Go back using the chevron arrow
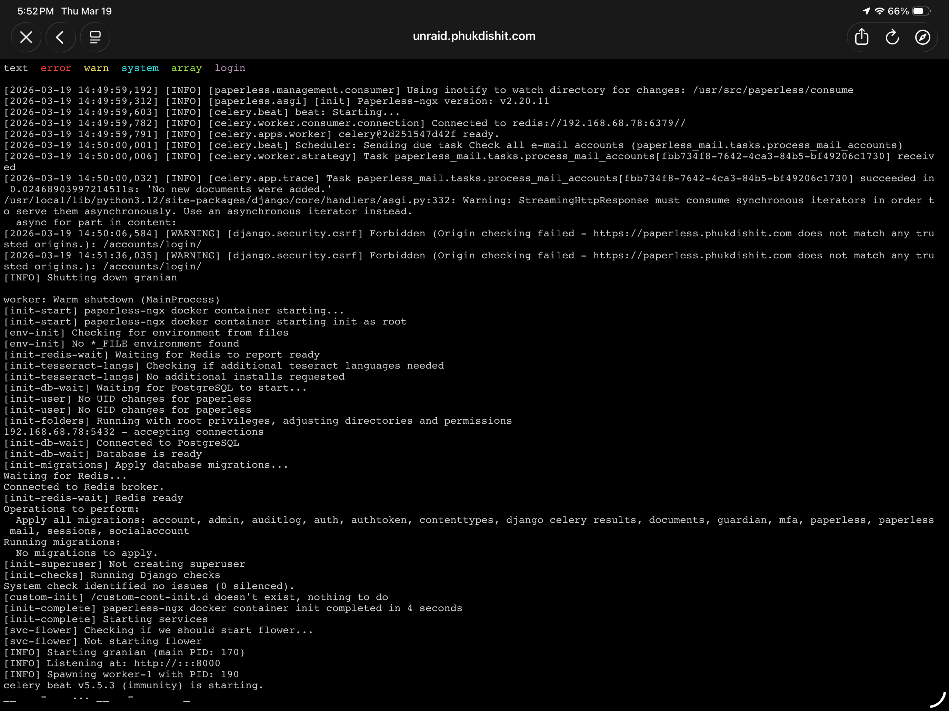 [60, 37]
